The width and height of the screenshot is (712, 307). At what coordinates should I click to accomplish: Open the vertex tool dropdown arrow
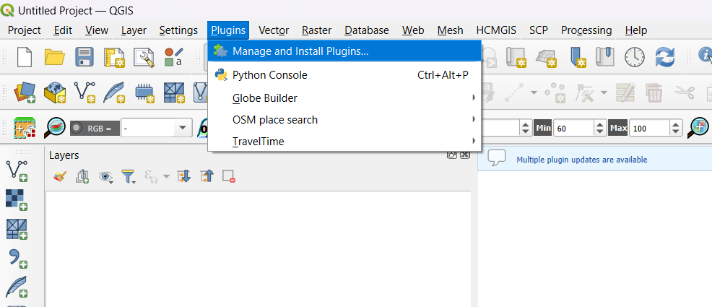[x=604, y=92]
